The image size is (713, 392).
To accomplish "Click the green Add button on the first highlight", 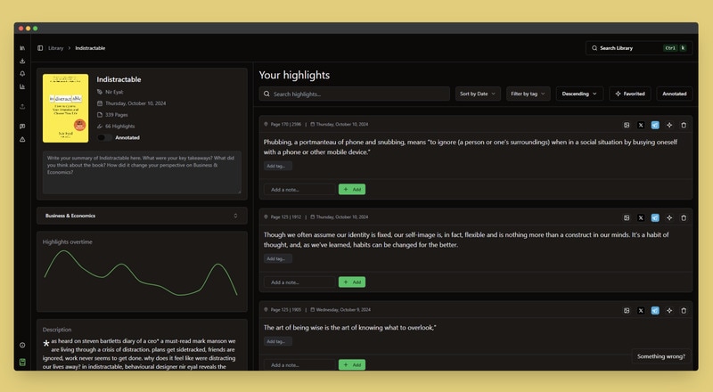I will [x=352, y=189].
